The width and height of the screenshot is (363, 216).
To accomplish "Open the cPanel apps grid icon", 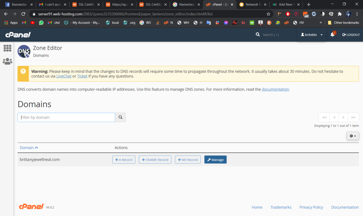I will click(x=7, y=48).
